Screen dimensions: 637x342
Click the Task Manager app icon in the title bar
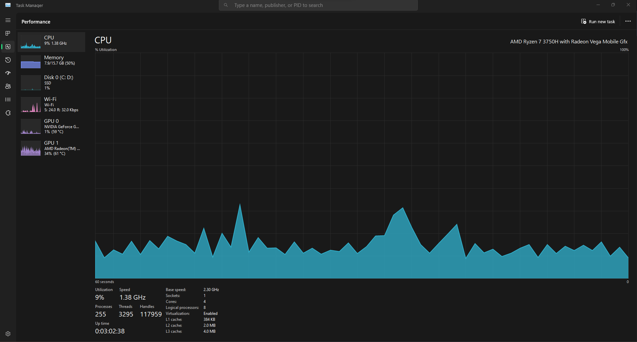tap(8, 5)
